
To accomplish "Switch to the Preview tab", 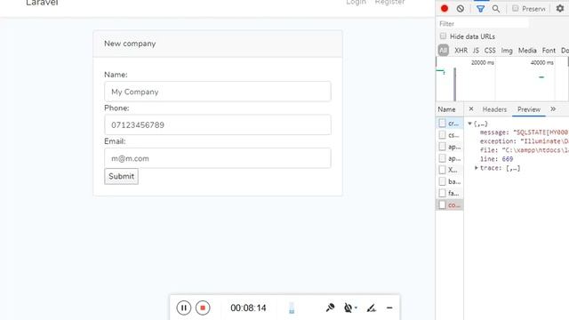I will point(529,109).
